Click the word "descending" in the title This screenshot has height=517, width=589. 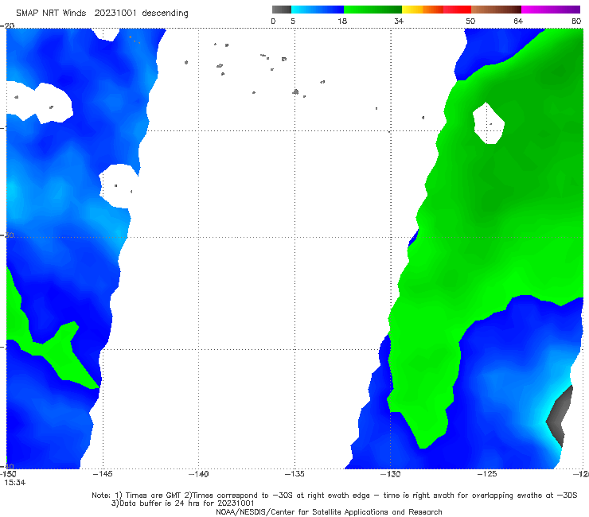(165, 14)
